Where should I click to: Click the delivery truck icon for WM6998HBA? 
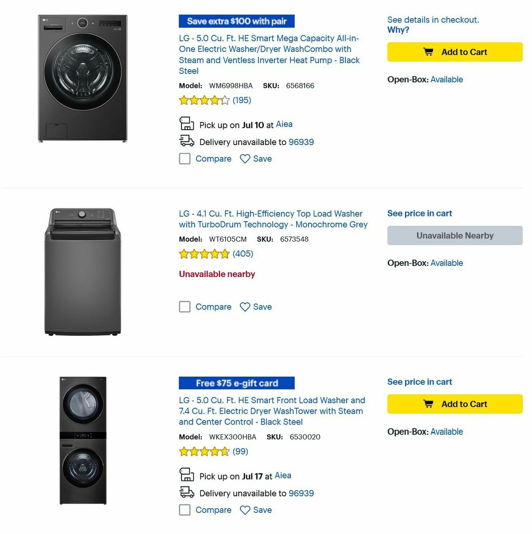[187, 141]
